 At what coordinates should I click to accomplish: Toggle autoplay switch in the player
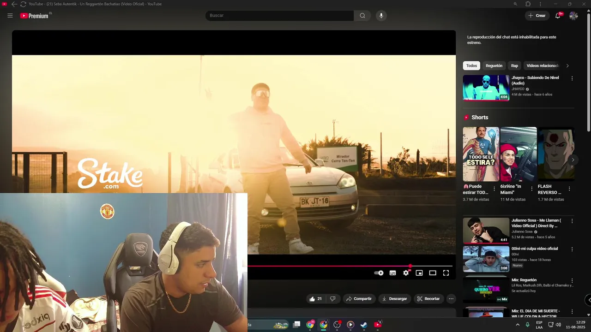tap(379, 273)
